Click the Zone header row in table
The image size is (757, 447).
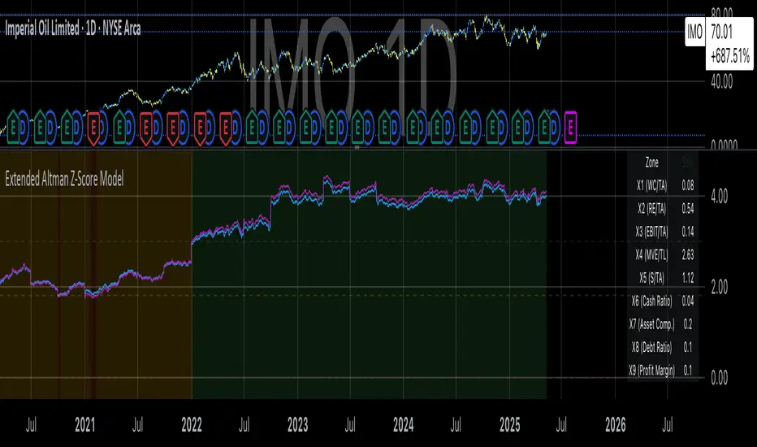(x=664, y=162)
